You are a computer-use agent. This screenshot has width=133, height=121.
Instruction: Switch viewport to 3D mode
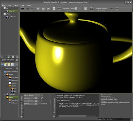(x=22, y=9)
